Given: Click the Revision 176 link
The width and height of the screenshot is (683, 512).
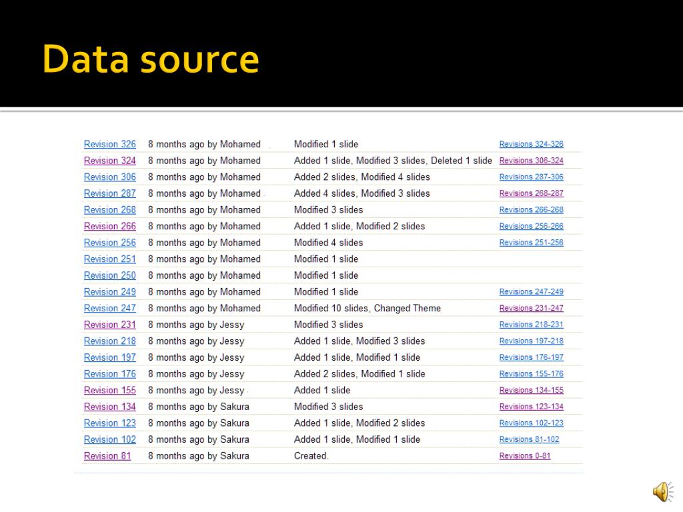Looking at the screenshot, I should pos(109,374).
